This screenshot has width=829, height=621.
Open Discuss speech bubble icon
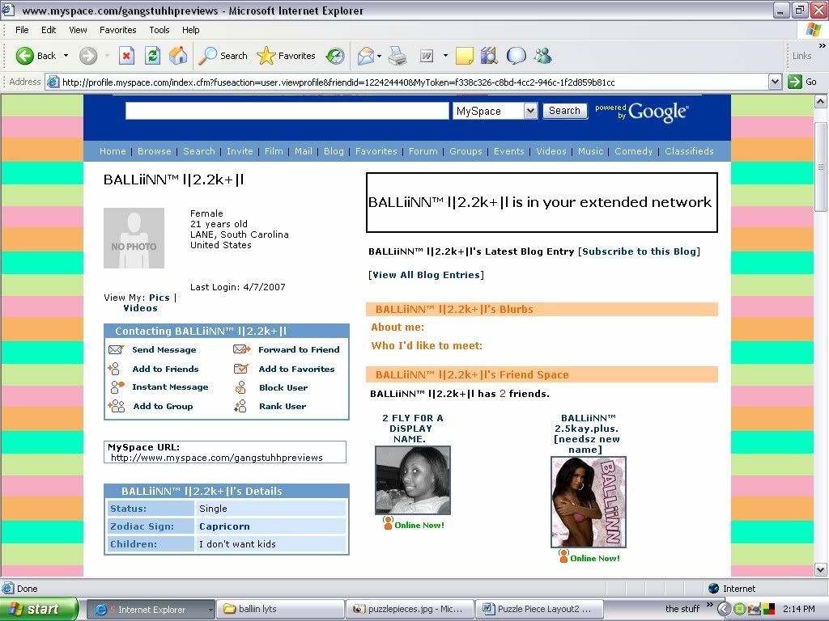click(x=516, y=56)
